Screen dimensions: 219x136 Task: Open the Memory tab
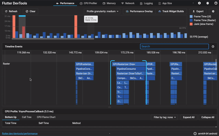click(109, 3)
